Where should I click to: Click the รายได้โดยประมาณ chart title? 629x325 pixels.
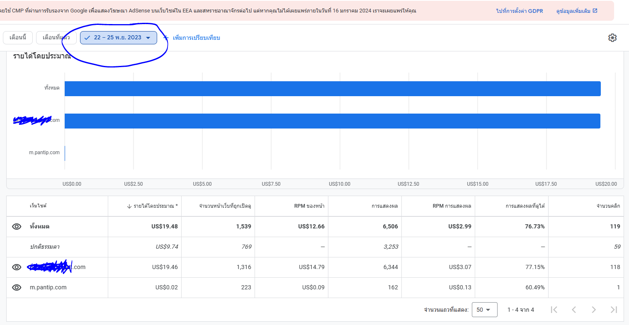point(42,56)
